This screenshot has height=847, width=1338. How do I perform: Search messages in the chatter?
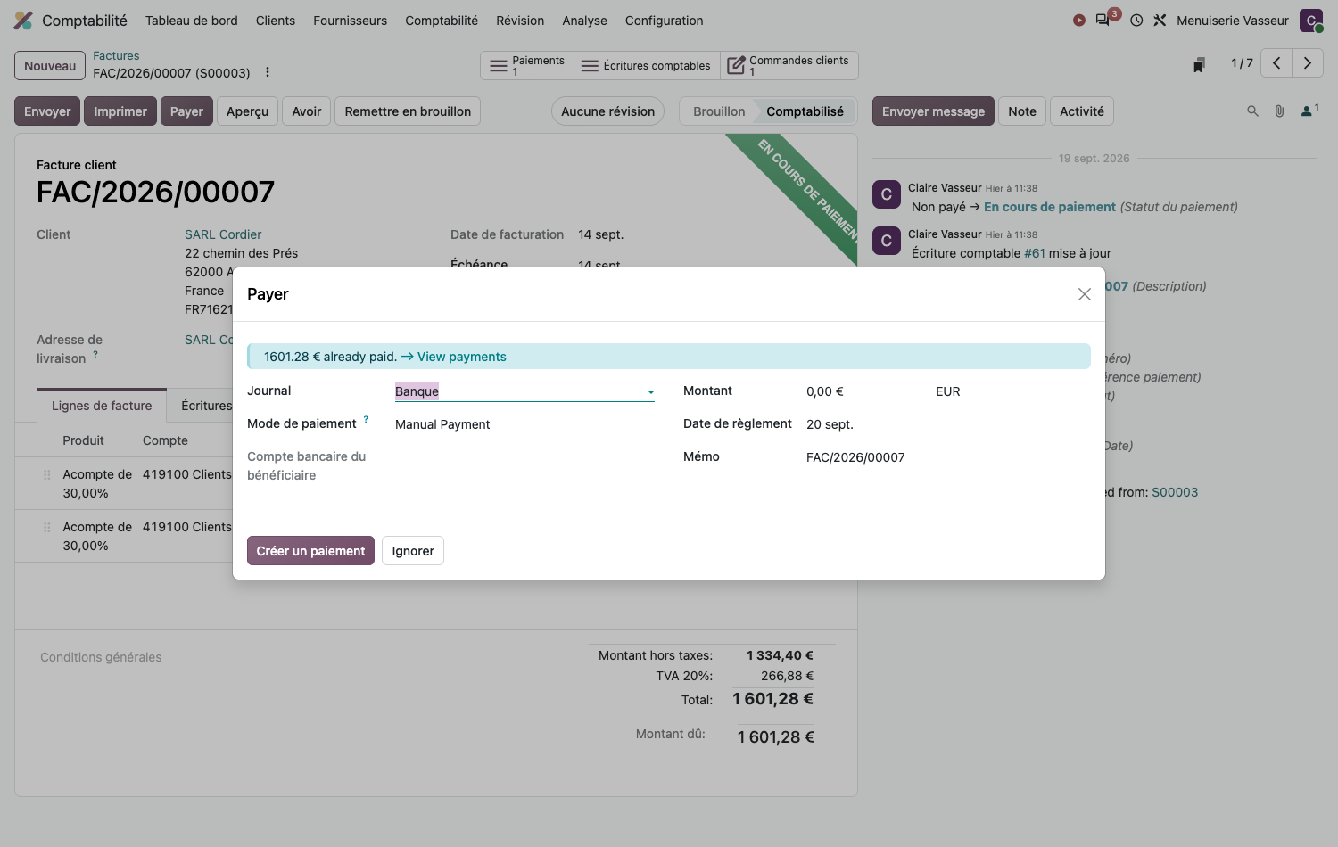1252,111
